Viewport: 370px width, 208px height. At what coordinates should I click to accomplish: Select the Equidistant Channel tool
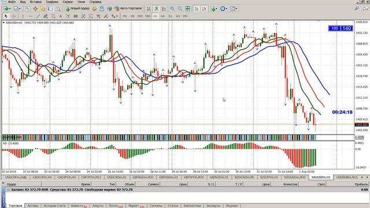coord(46,16)
